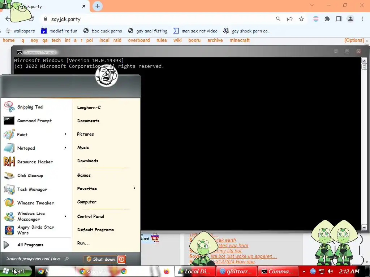Switch to Local Disk taskbar window

point(195,272)
